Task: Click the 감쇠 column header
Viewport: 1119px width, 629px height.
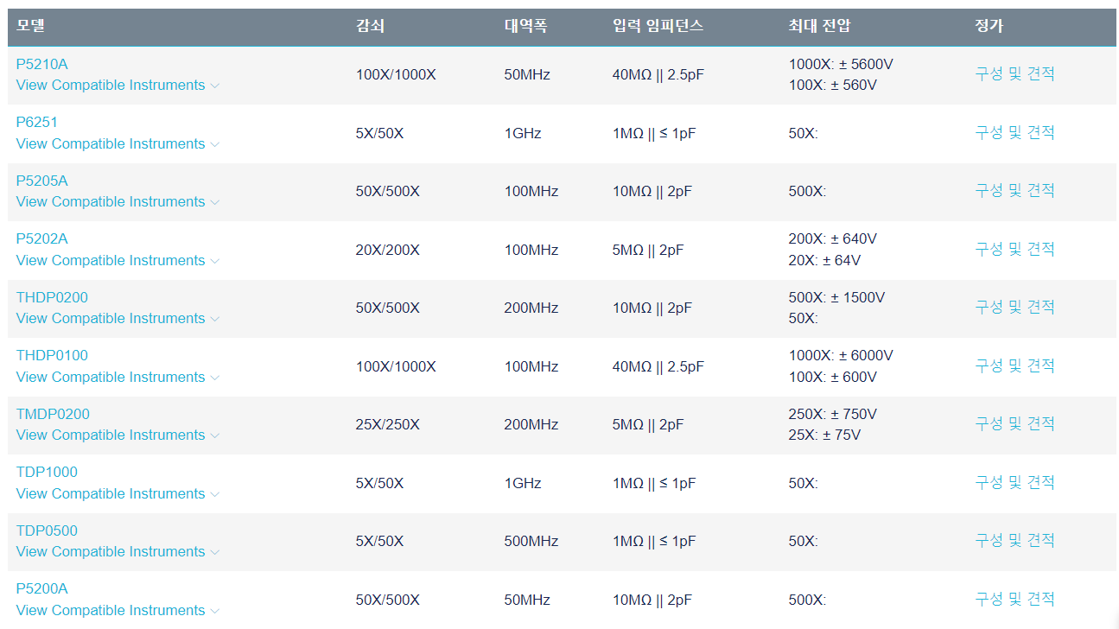Action: point(370,26)
